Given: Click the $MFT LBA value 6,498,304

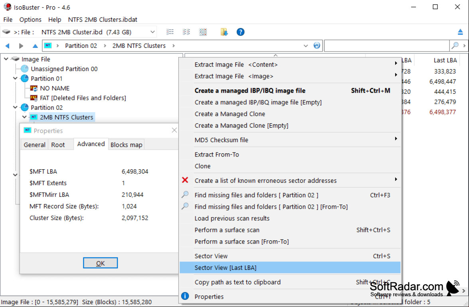Looking at the screenshot, I should (x=135, y=171).
